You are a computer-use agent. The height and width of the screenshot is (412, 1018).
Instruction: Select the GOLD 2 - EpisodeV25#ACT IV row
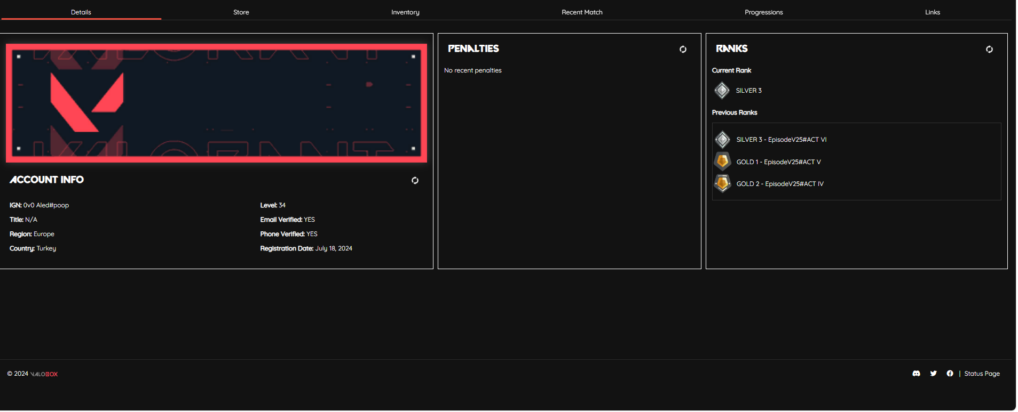point(780,184)
